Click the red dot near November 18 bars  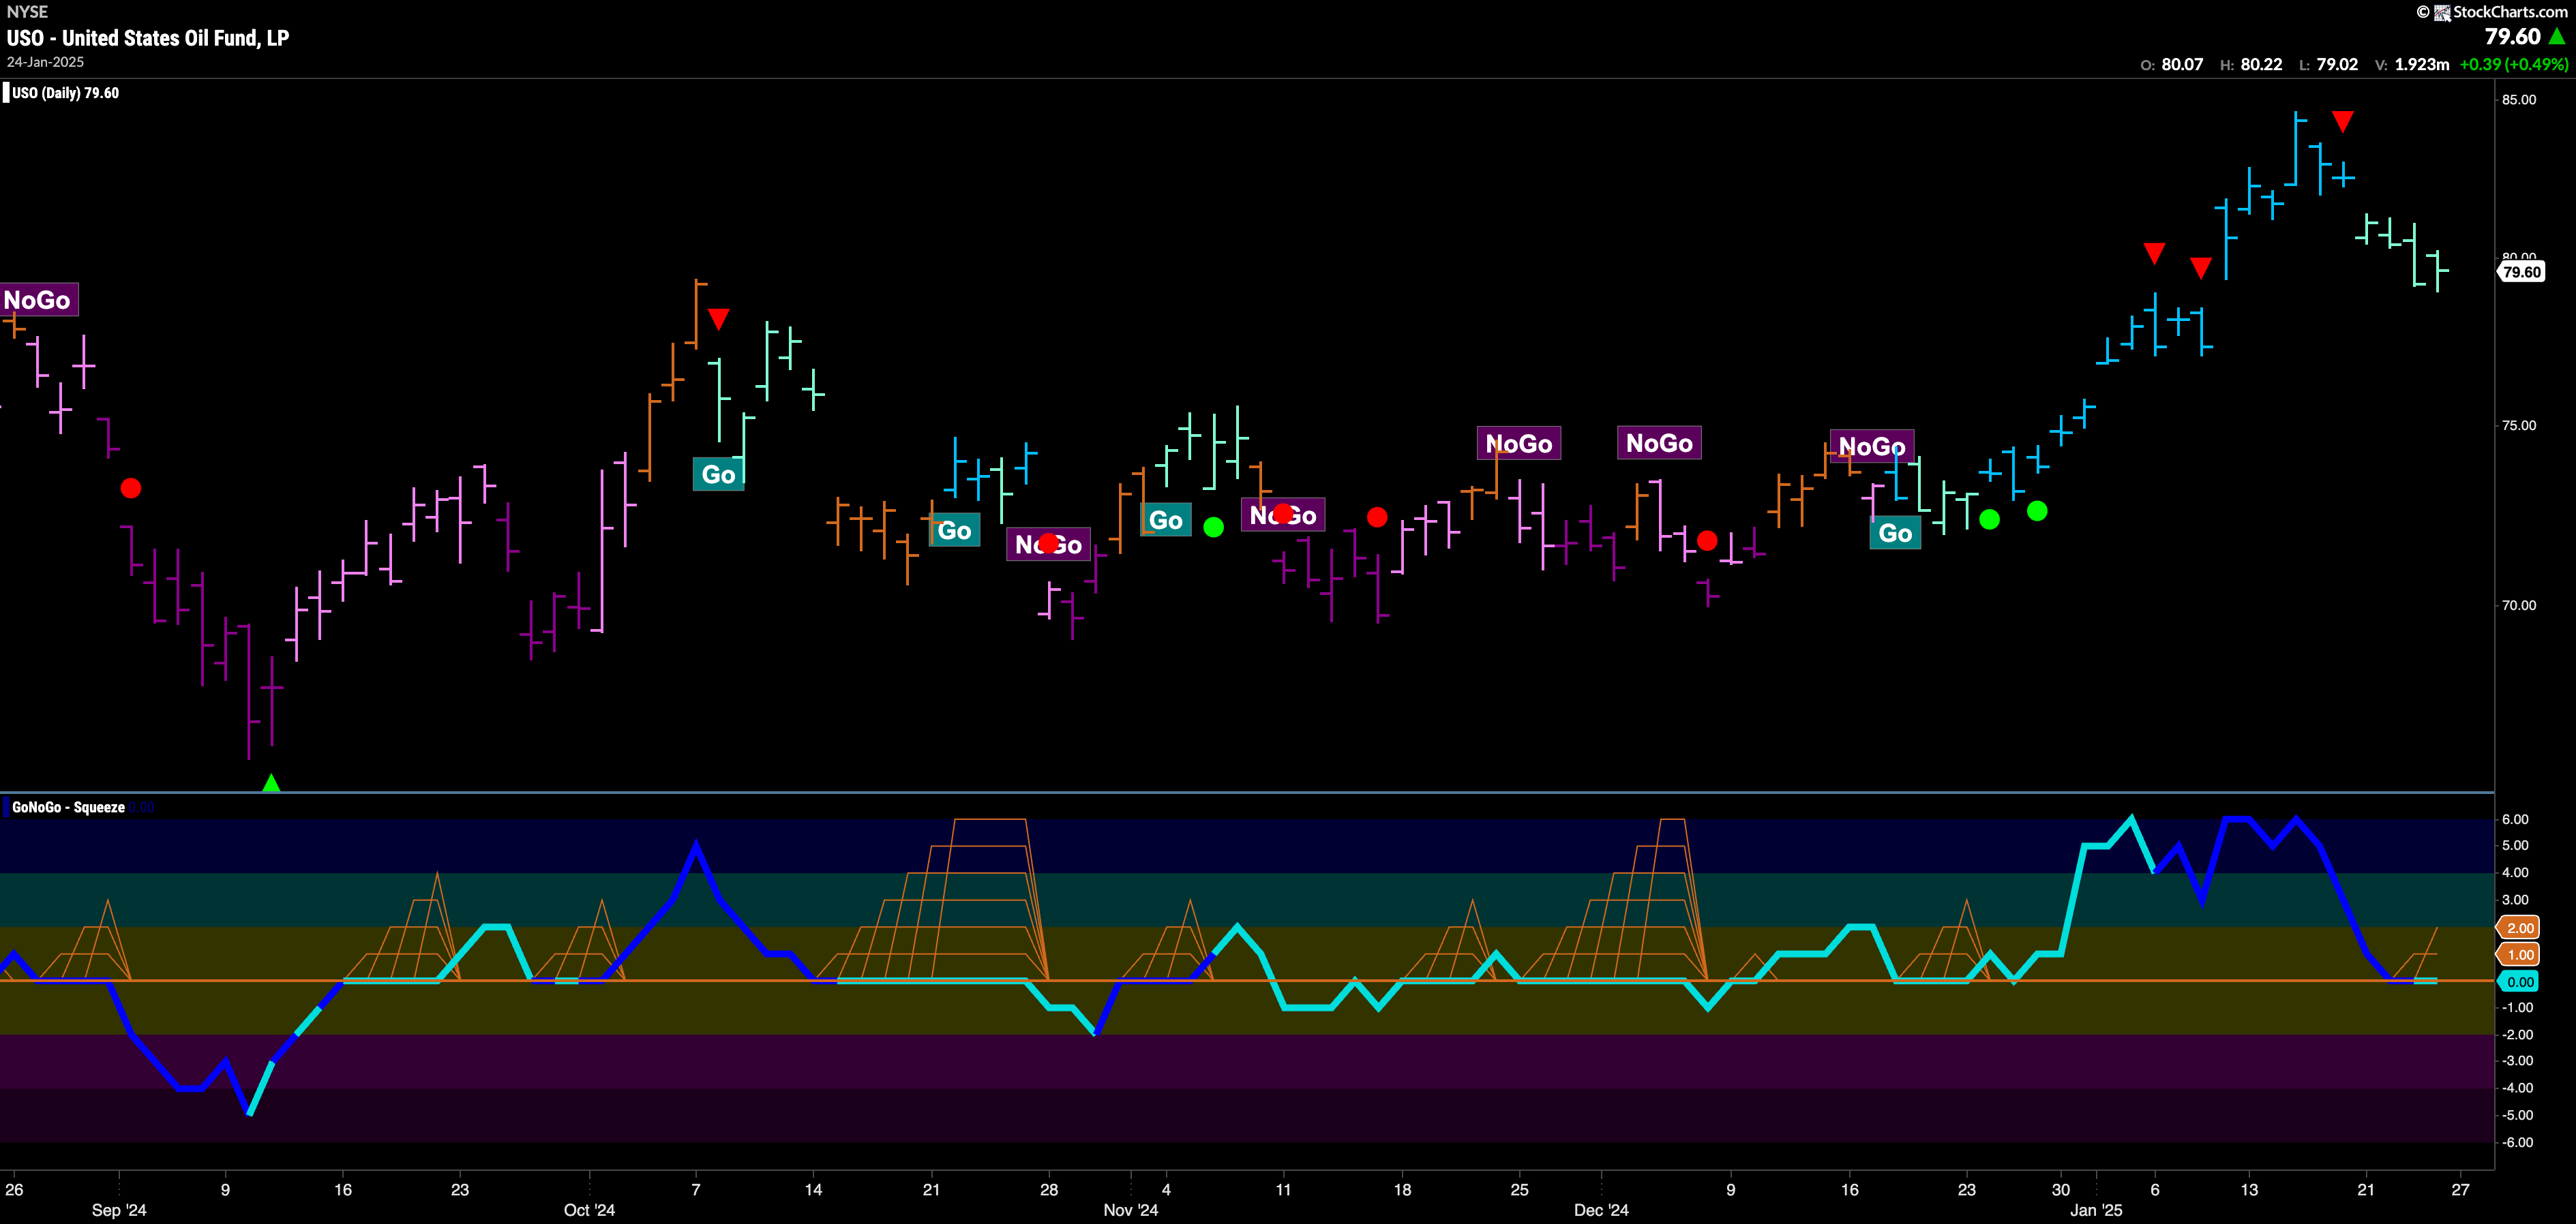click(1377, 517)
